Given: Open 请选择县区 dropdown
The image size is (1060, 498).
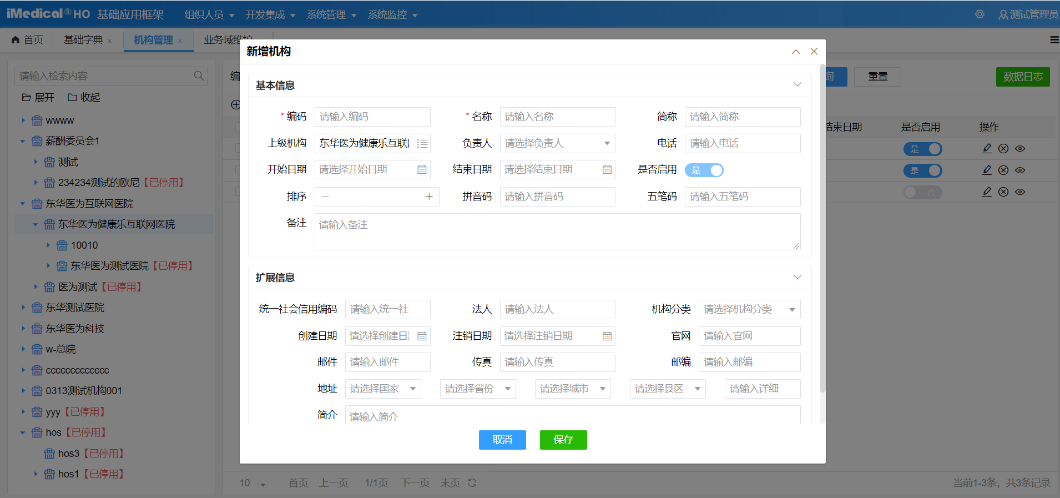Looking at the screenshot, I should [668, 389].
